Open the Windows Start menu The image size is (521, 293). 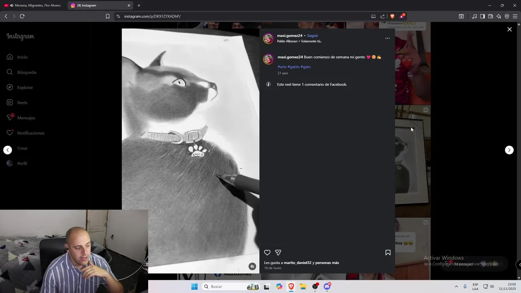pyautogui.click(x=195, y=286)
